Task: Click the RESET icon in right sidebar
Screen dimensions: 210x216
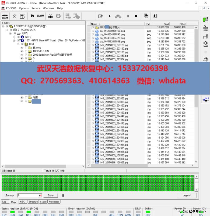Action: click(205, 28)
